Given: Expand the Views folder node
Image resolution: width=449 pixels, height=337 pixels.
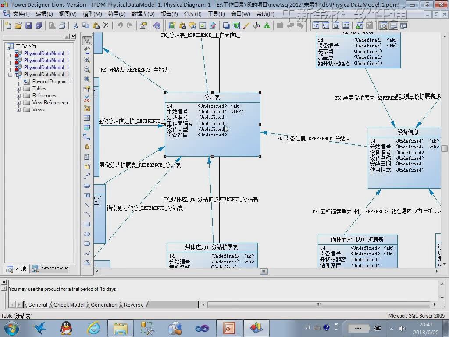Looking at the screenshot, I should [x=18, y=110].
